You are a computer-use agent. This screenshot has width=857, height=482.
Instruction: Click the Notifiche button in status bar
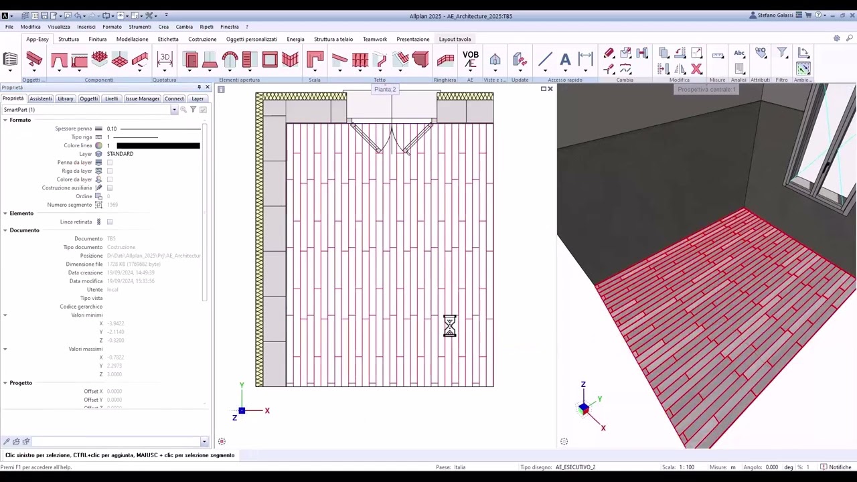[836, 467]
